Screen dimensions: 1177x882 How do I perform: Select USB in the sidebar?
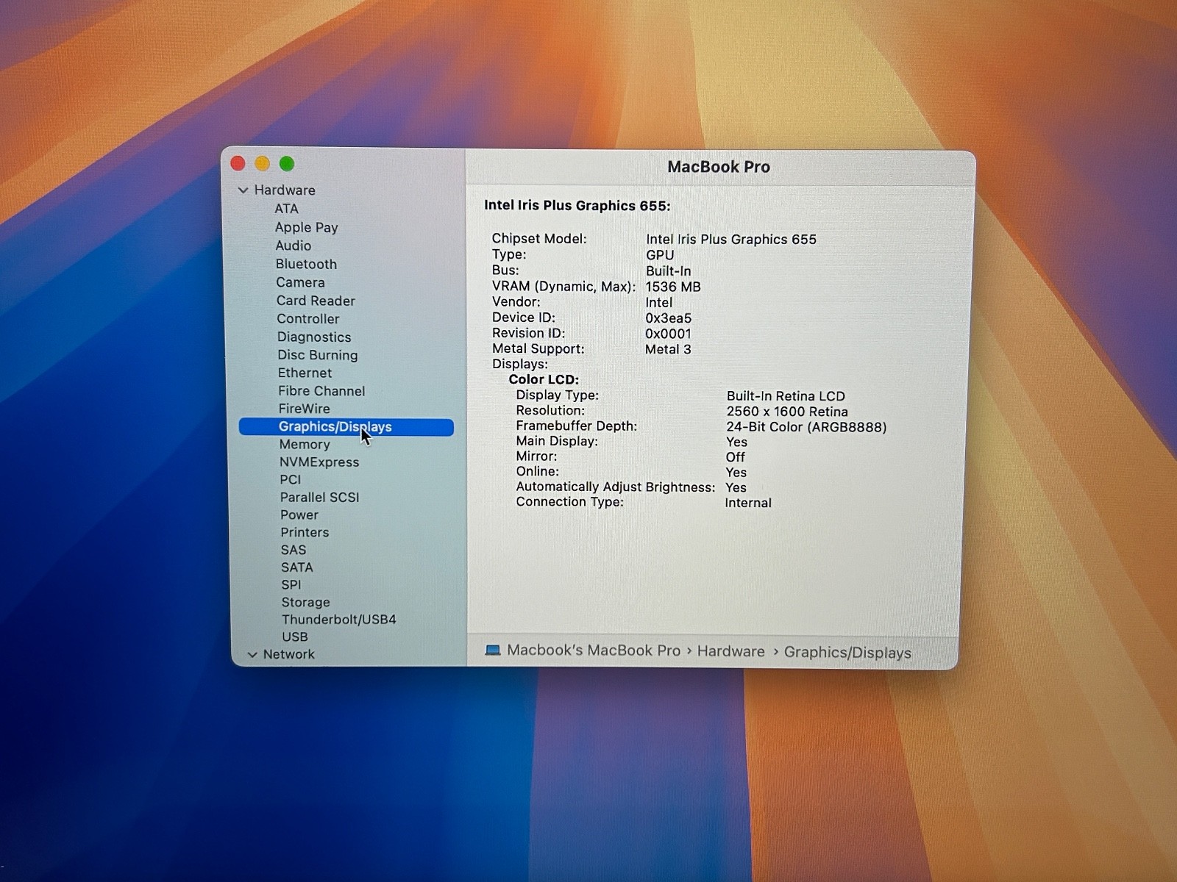(x=295, y=637)
